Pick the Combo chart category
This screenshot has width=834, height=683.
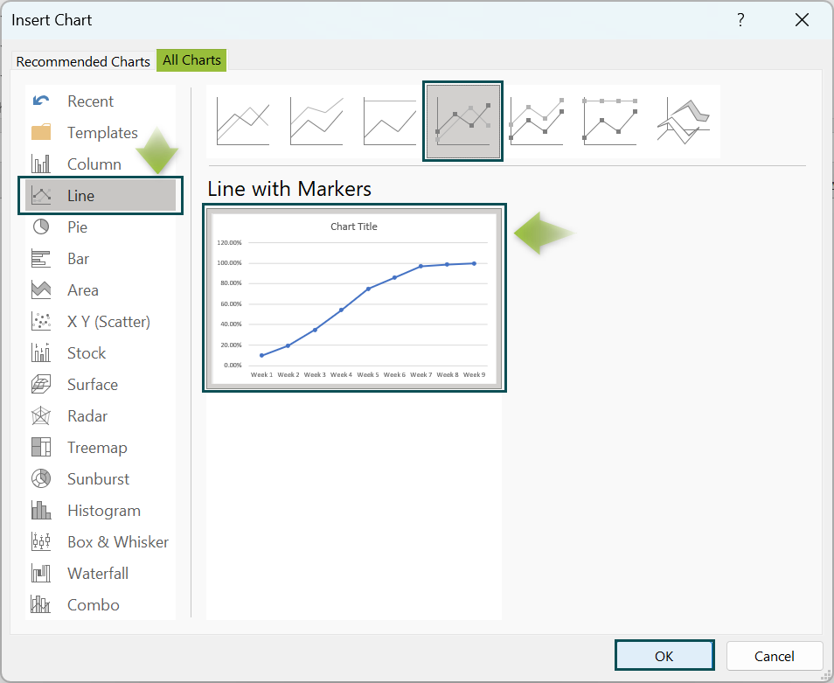[101, 605]
